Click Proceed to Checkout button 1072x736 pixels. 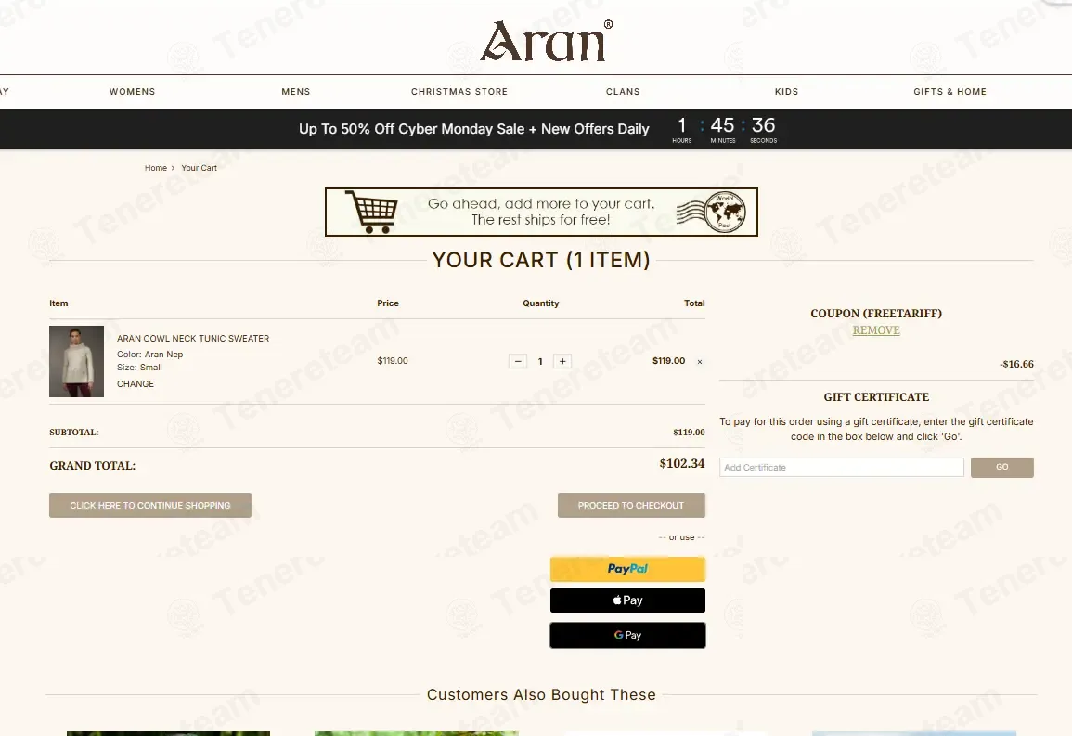click(631, 506)
